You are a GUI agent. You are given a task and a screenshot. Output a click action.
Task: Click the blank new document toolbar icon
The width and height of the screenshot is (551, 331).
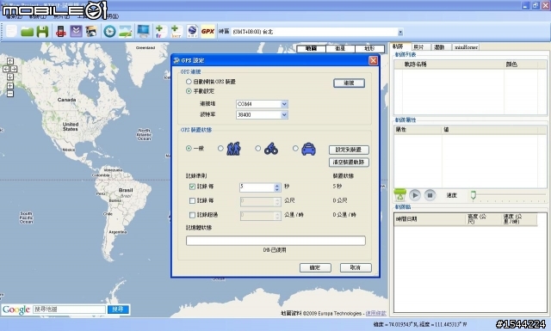click(11, 31)
